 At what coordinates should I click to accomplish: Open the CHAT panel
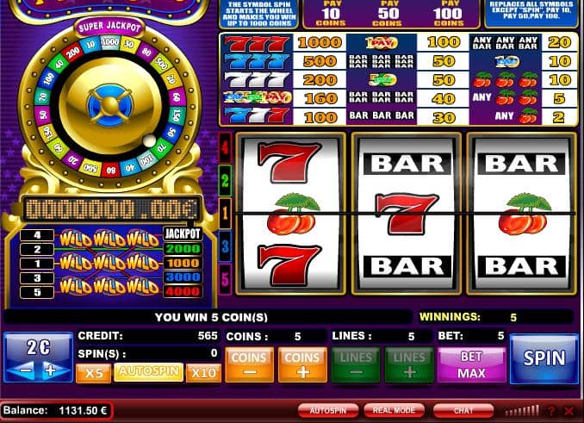tap(463, 411)
